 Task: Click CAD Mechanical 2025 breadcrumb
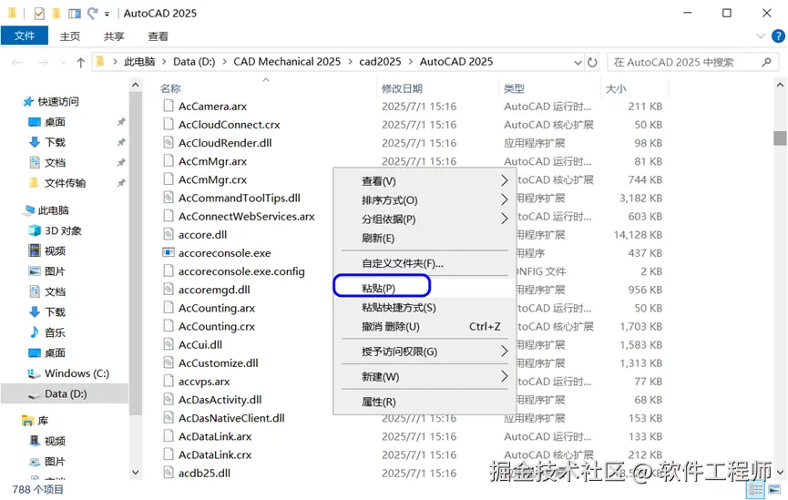(287, 62)
